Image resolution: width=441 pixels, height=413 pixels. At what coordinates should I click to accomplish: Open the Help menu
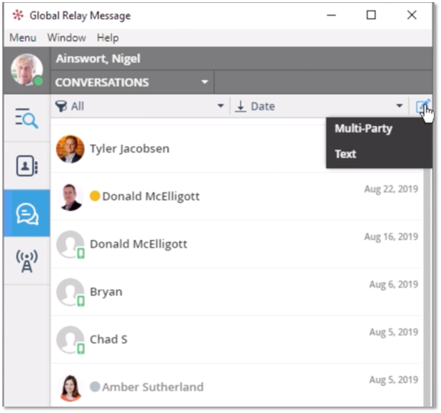pos(108,38)
